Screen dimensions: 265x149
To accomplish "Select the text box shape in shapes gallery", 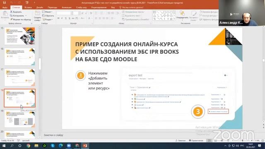I will pos(154,12).
